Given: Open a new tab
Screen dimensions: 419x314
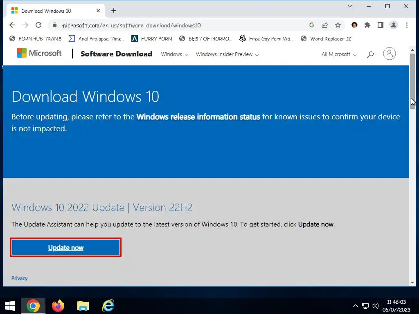Looking at the screenshot, I should click(114, 11).
